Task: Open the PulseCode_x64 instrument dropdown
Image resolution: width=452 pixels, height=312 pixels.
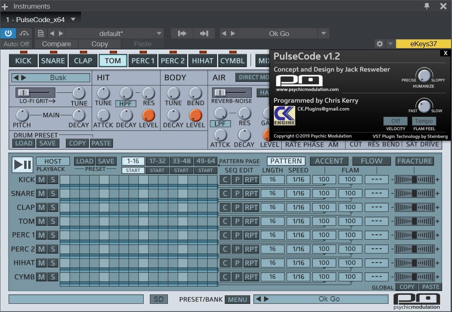Action: point(73,19)
